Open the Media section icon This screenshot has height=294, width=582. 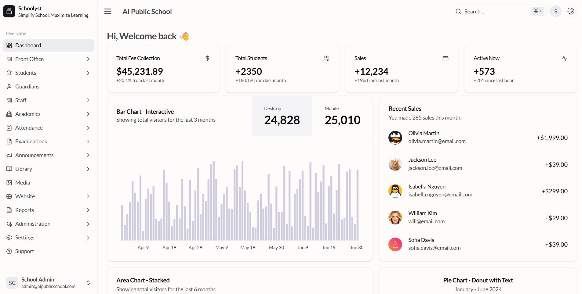[9, 182]
